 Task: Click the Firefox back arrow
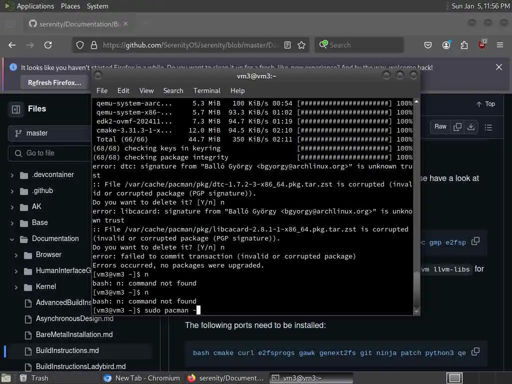tap(12, 45)
